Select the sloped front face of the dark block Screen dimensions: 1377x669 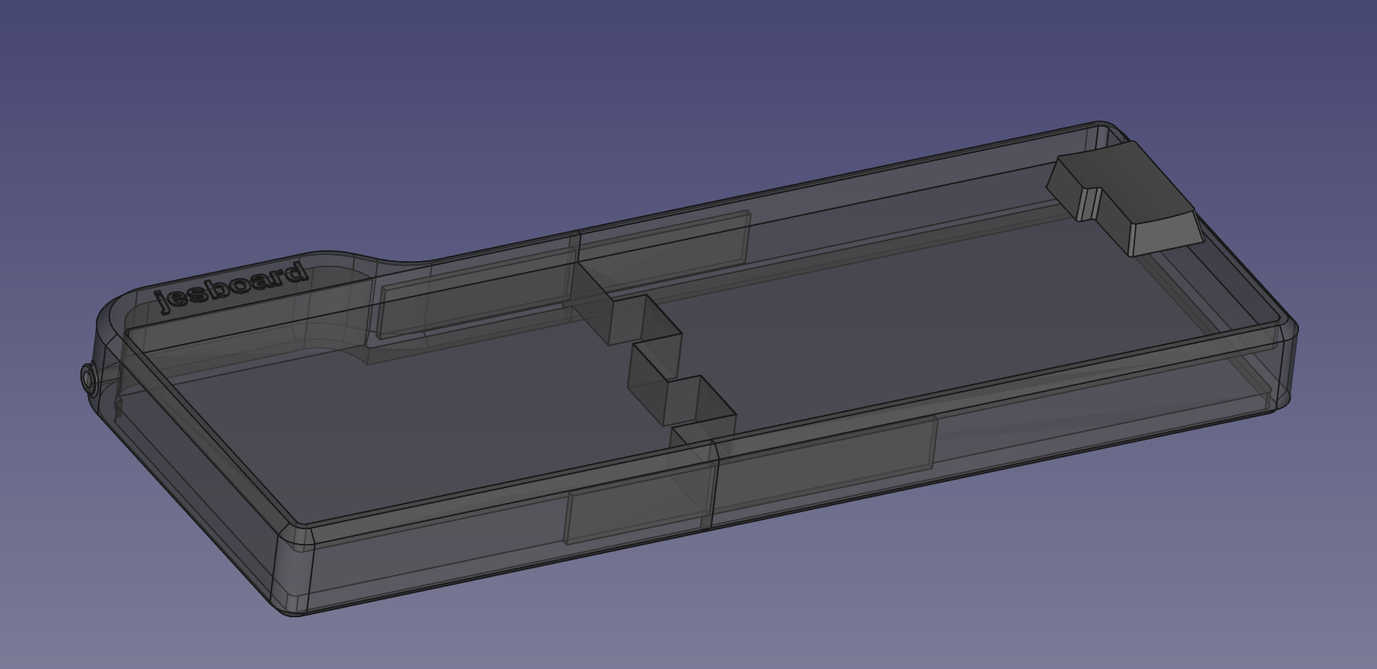pos(1164,234)
